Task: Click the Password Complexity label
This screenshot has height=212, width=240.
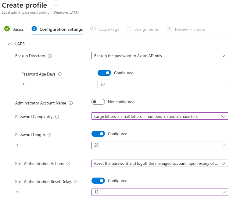Action: 34,117
